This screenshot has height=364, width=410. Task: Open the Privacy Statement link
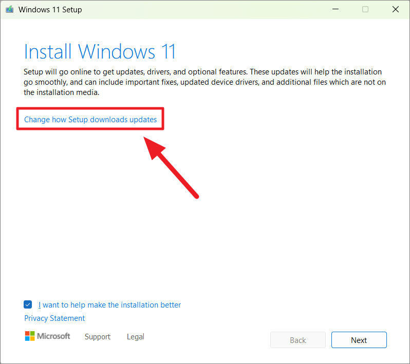click(x=54, y=318)
